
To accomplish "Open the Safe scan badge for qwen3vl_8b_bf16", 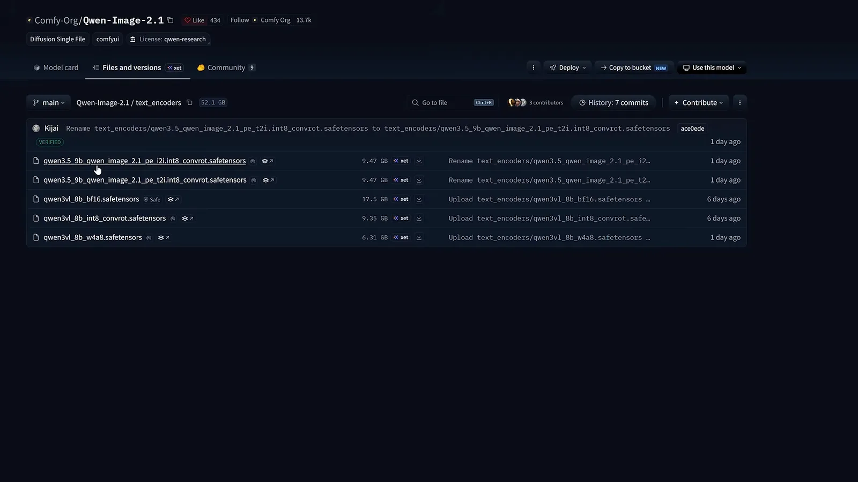I will click(152, 199).
